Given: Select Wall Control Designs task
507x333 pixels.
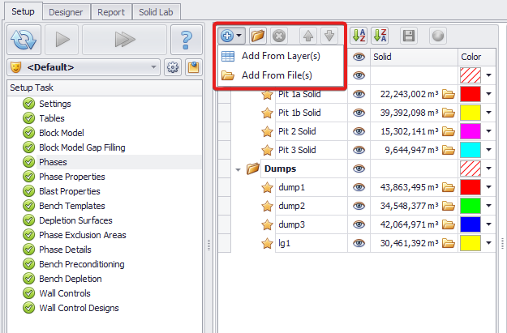Looking at the screenshot, I should click(x=79, y=308).
